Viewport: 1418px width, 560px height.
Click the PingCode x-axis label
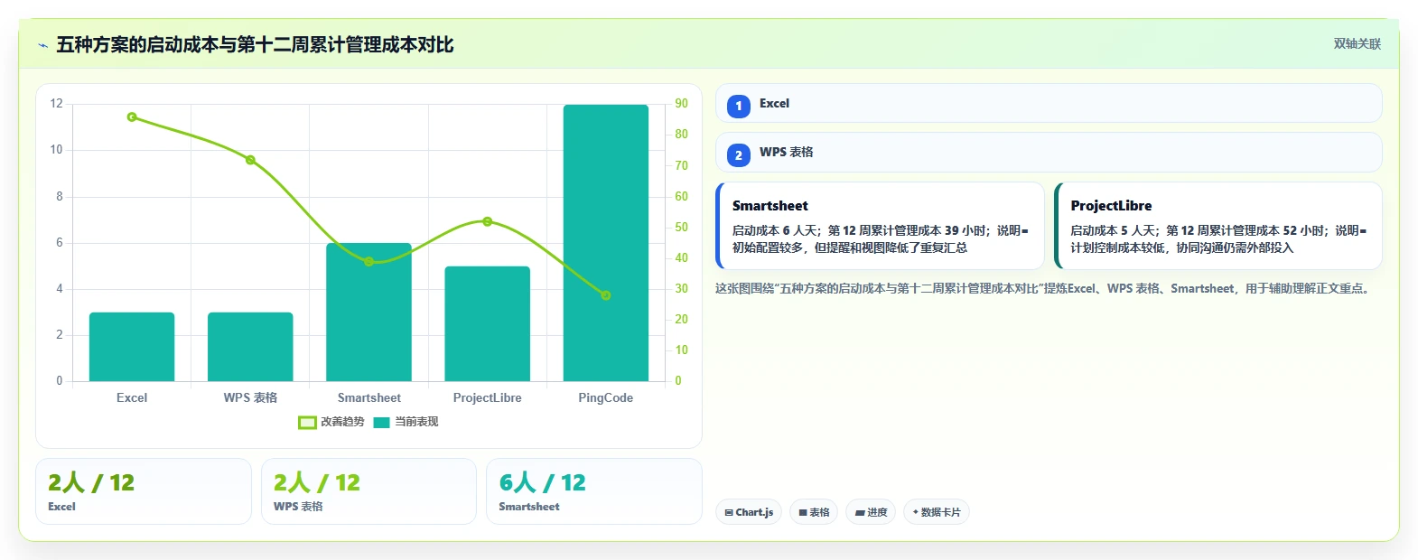tap(606, 398)
